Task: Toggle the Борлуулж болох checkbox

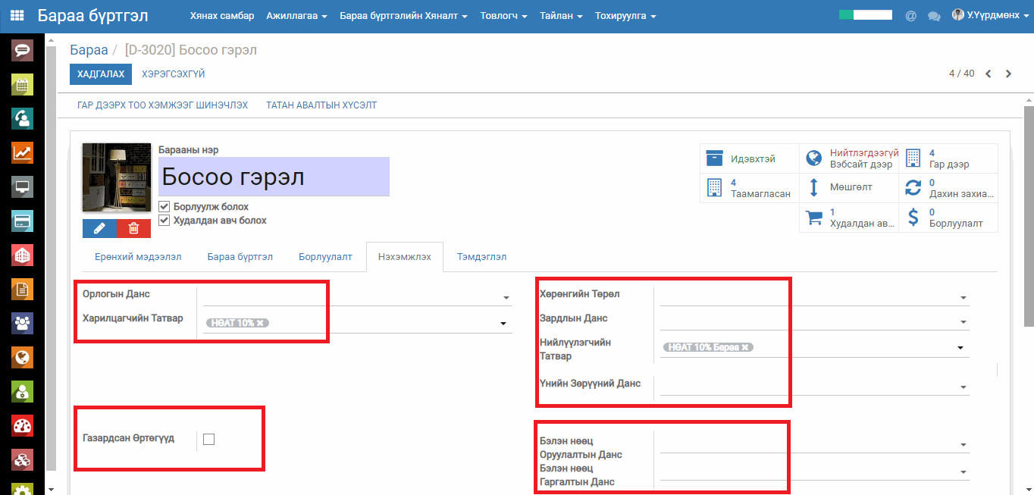Action: 164,207
